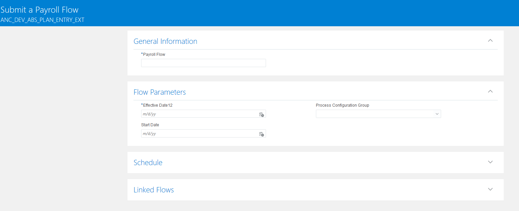Click into the Start Date input box

pos(200,134)
